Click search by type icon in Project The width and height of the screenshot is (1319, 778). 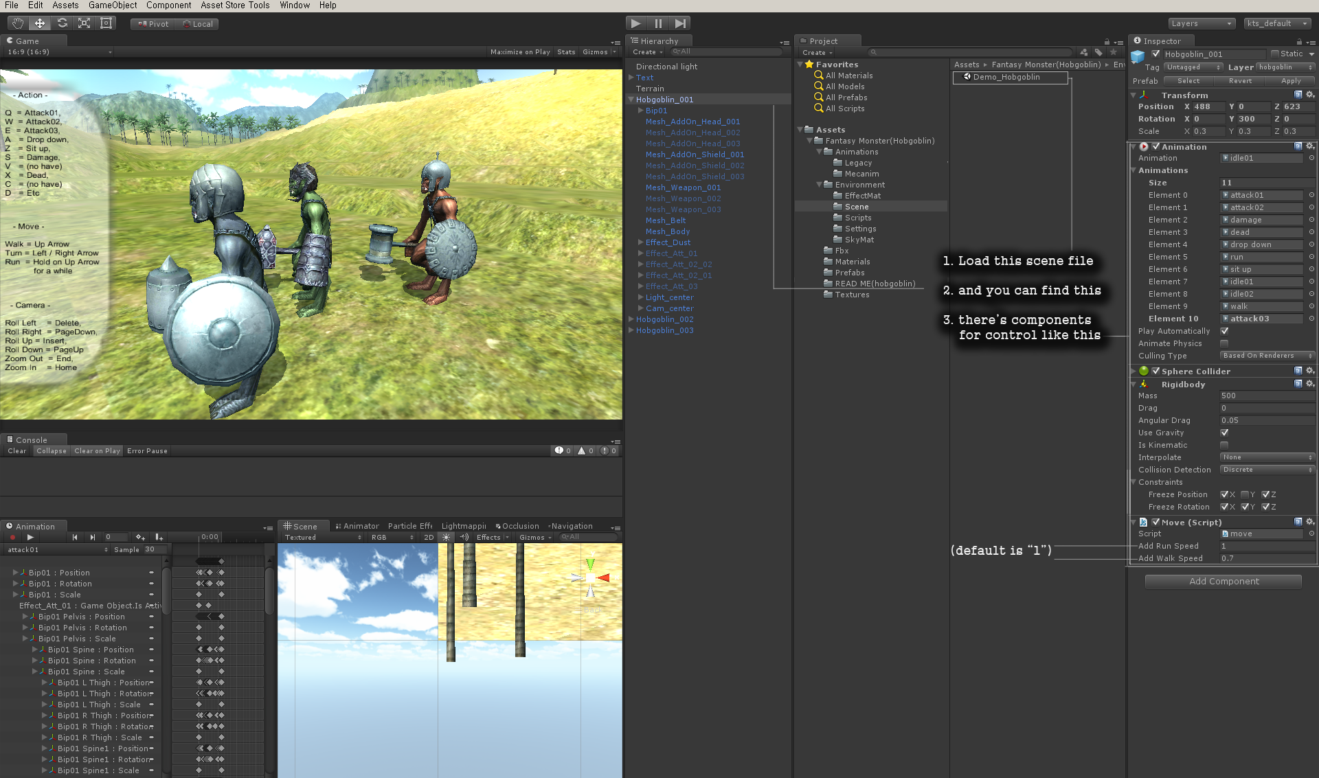point(1083,52)
